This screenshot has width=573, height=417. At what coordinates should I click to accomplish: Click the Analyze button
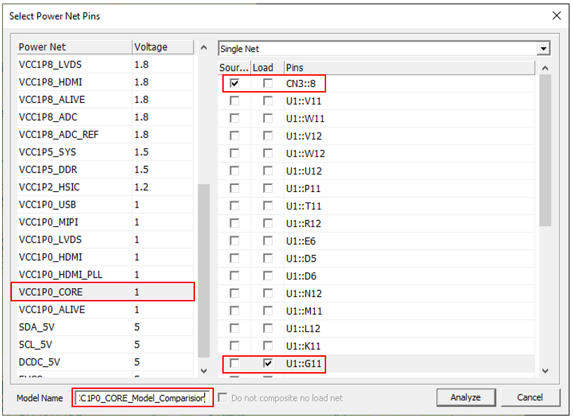[x=465, y=397]
